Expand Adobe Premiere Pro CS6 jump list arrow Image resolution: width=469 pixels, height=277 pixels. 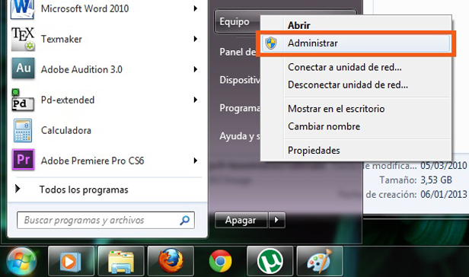(x=196, y=161)
